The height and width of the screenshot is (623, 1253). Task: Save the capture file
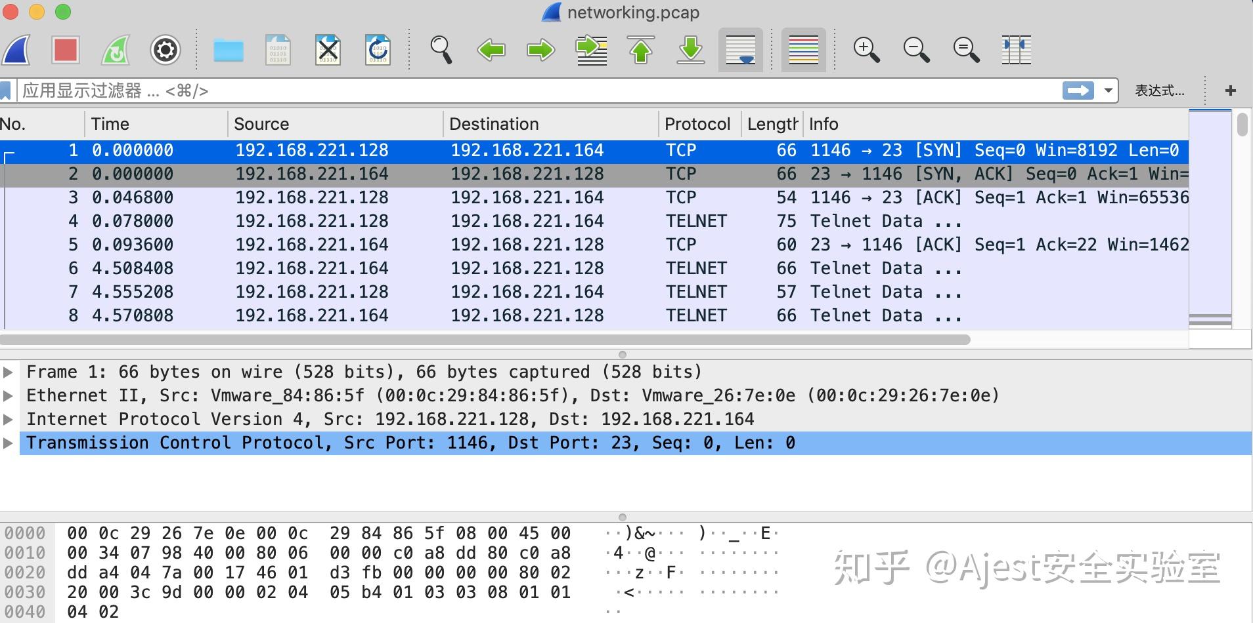[278, 49]
